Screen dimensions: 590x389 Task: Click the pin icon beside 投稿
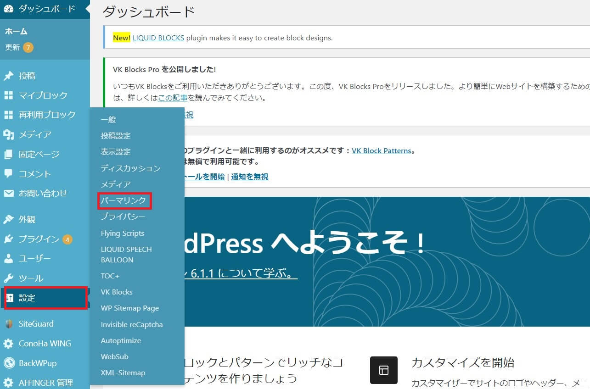coord(8,76)
